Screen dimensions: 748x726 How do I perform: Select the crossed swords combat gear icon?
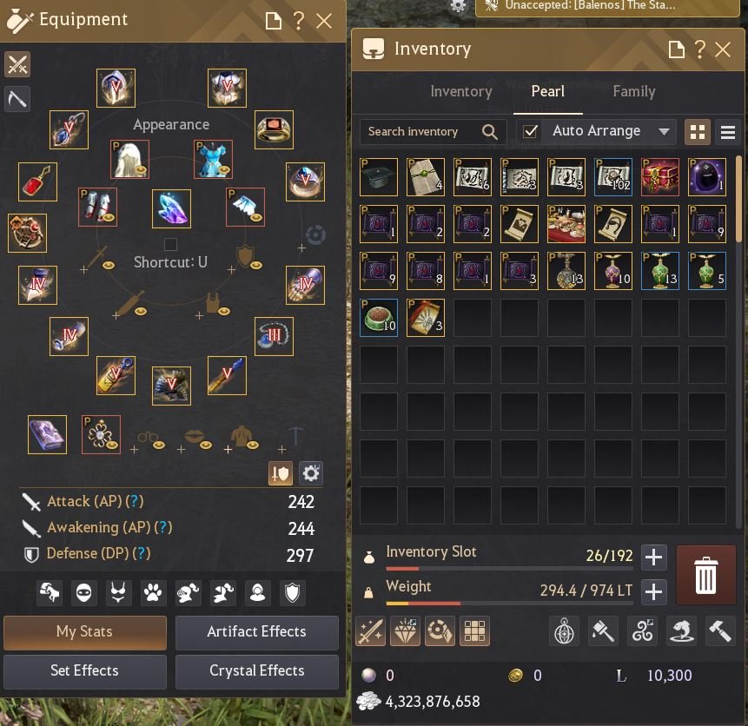(x=17, y=64)
